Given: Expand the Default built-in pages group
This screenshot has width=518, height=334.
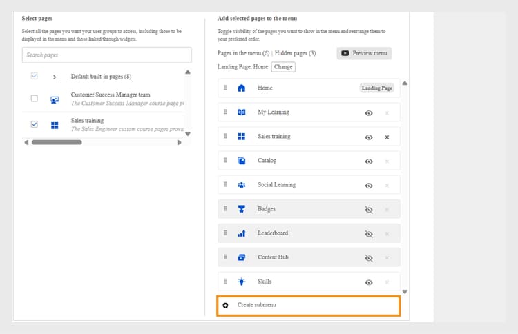Looking at the screenshot, I should pos(55,77).
